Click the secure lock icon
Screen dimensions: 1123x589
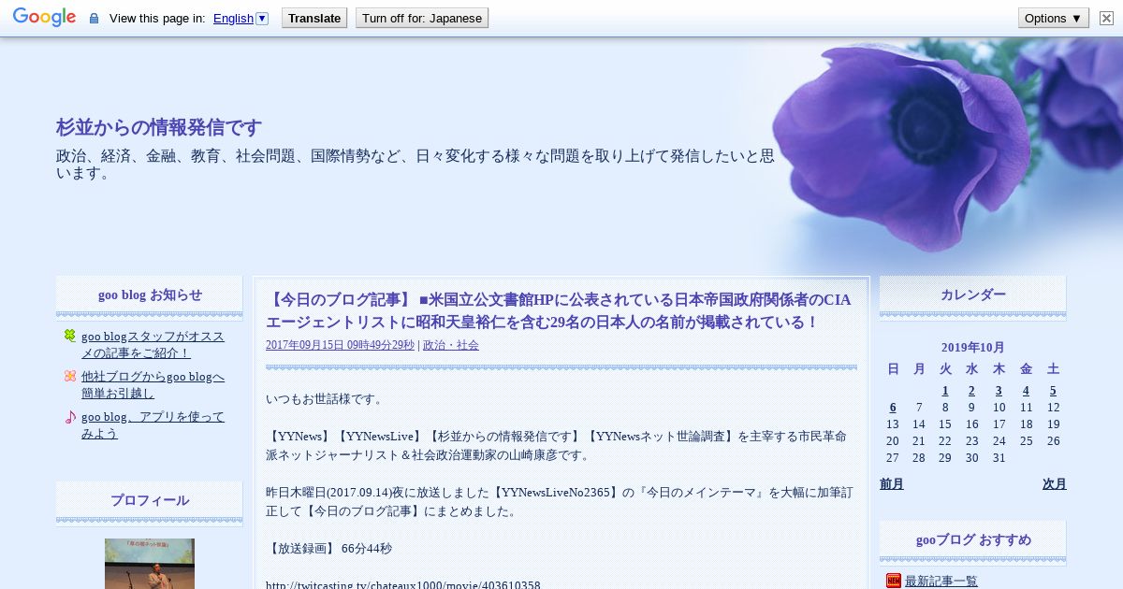[94, 19]
